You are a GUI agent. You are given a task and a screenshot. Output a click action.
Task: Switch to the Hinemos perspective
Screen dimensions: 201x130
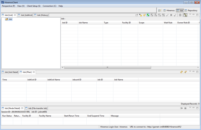coord(169,11)
